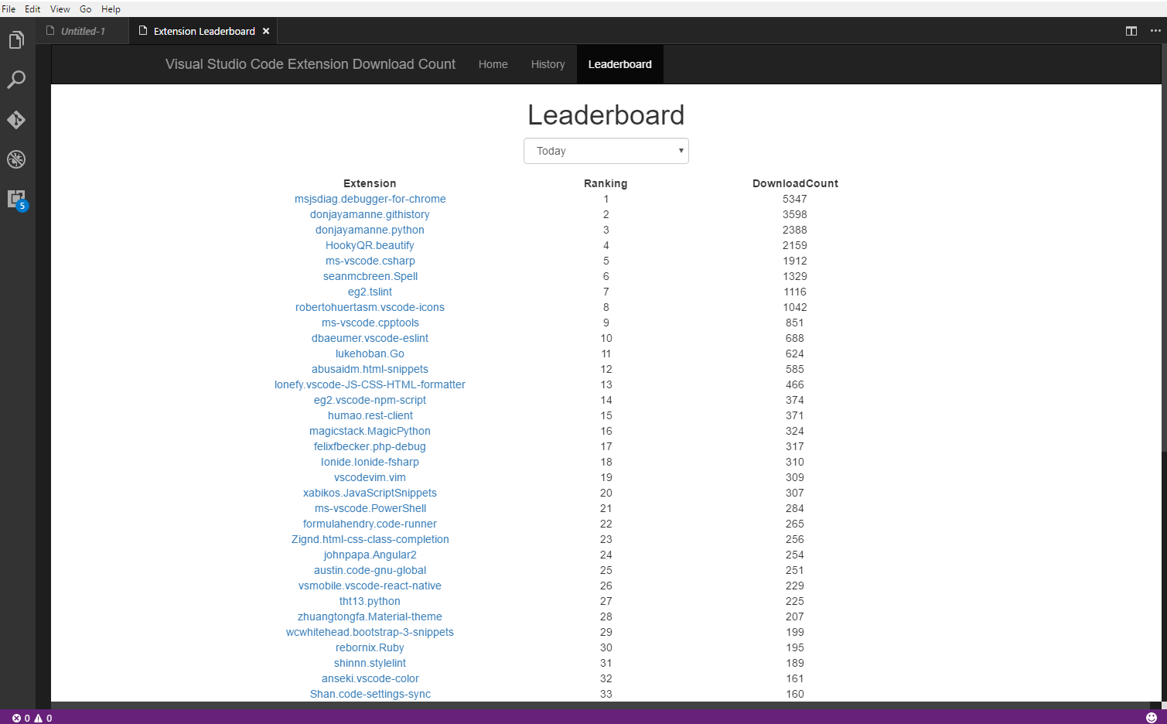The height and width of the screenshot is (724, 1167).
Task: Open eg2.tslint link
Action: pos(370,292)
